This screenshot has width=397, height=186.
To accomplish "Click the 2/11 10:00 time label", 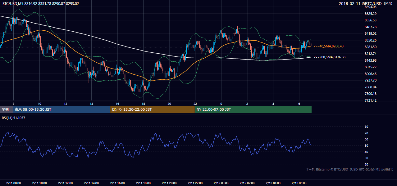I will [x=39, y=183].
